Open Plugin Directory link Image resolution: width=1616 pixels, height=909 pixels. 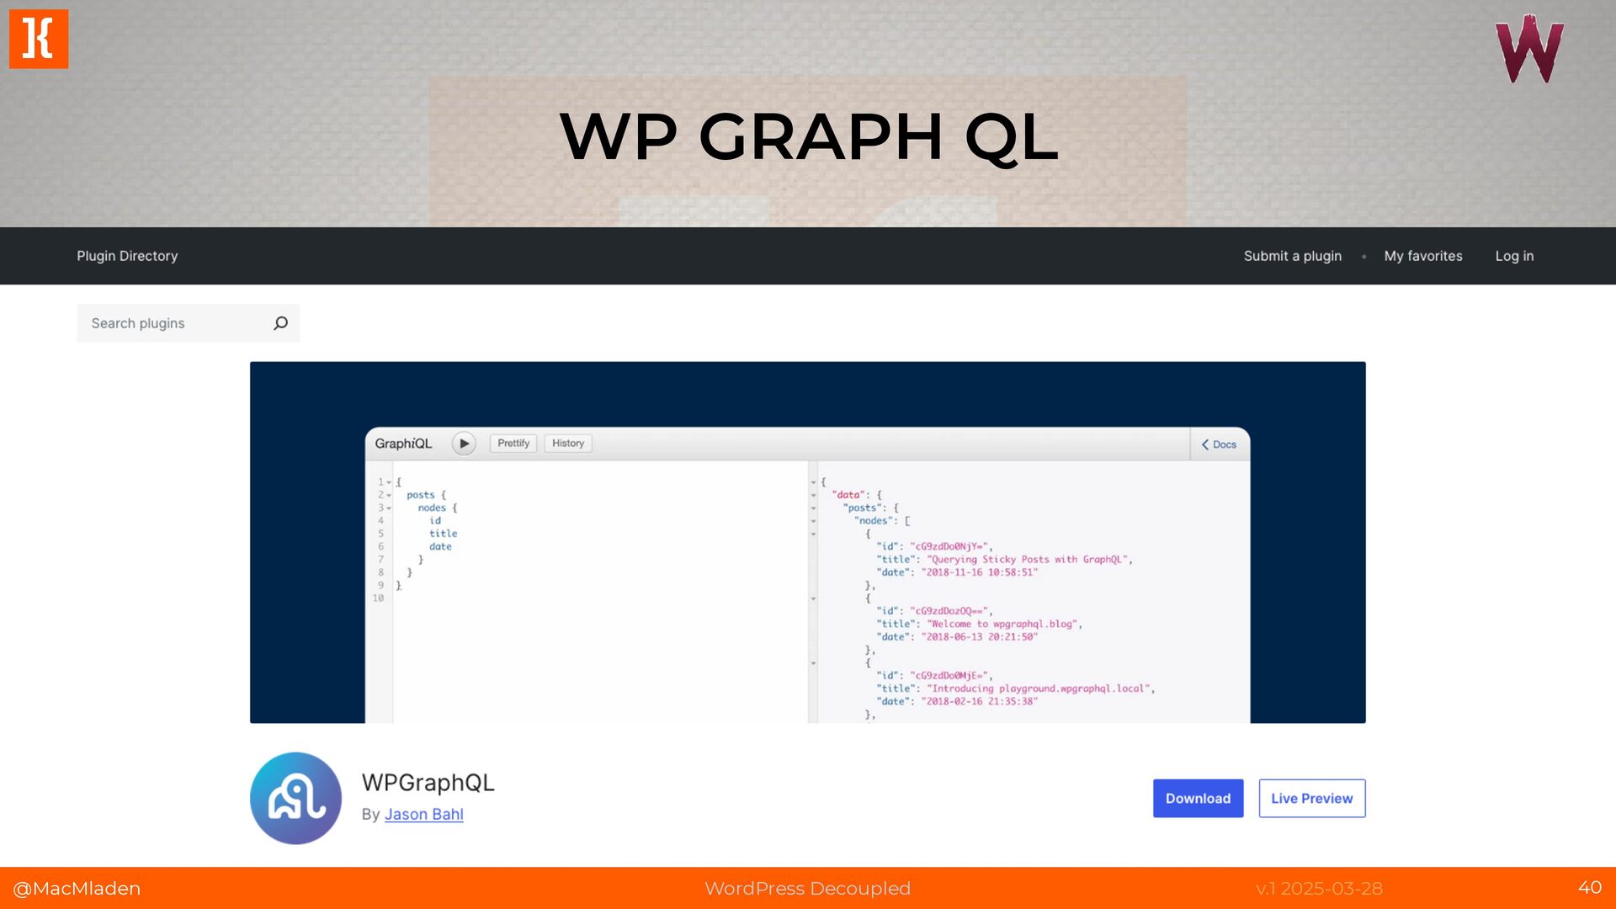click(x=127, y=256)
